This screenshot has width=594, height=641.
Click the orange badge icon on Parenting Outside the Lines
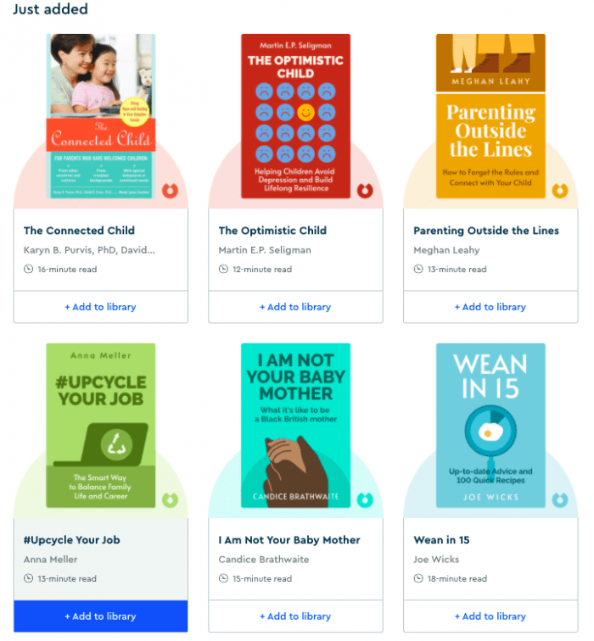tap(560, 191)
